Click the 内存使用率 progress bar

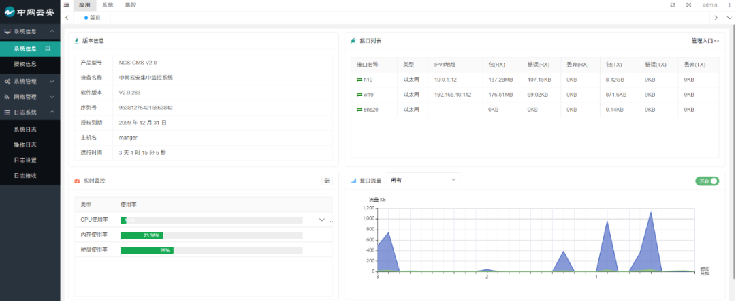[211, 235]
